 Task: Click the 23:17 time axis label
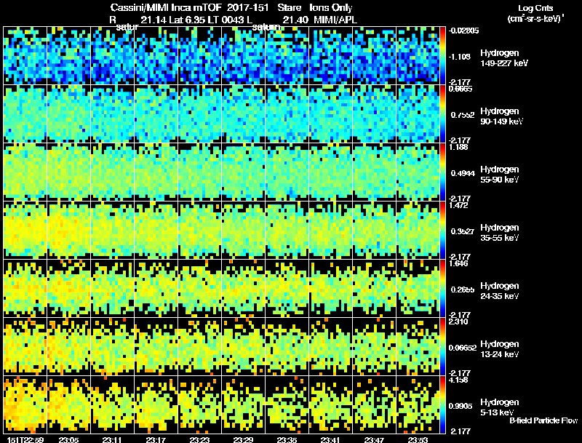156,439
